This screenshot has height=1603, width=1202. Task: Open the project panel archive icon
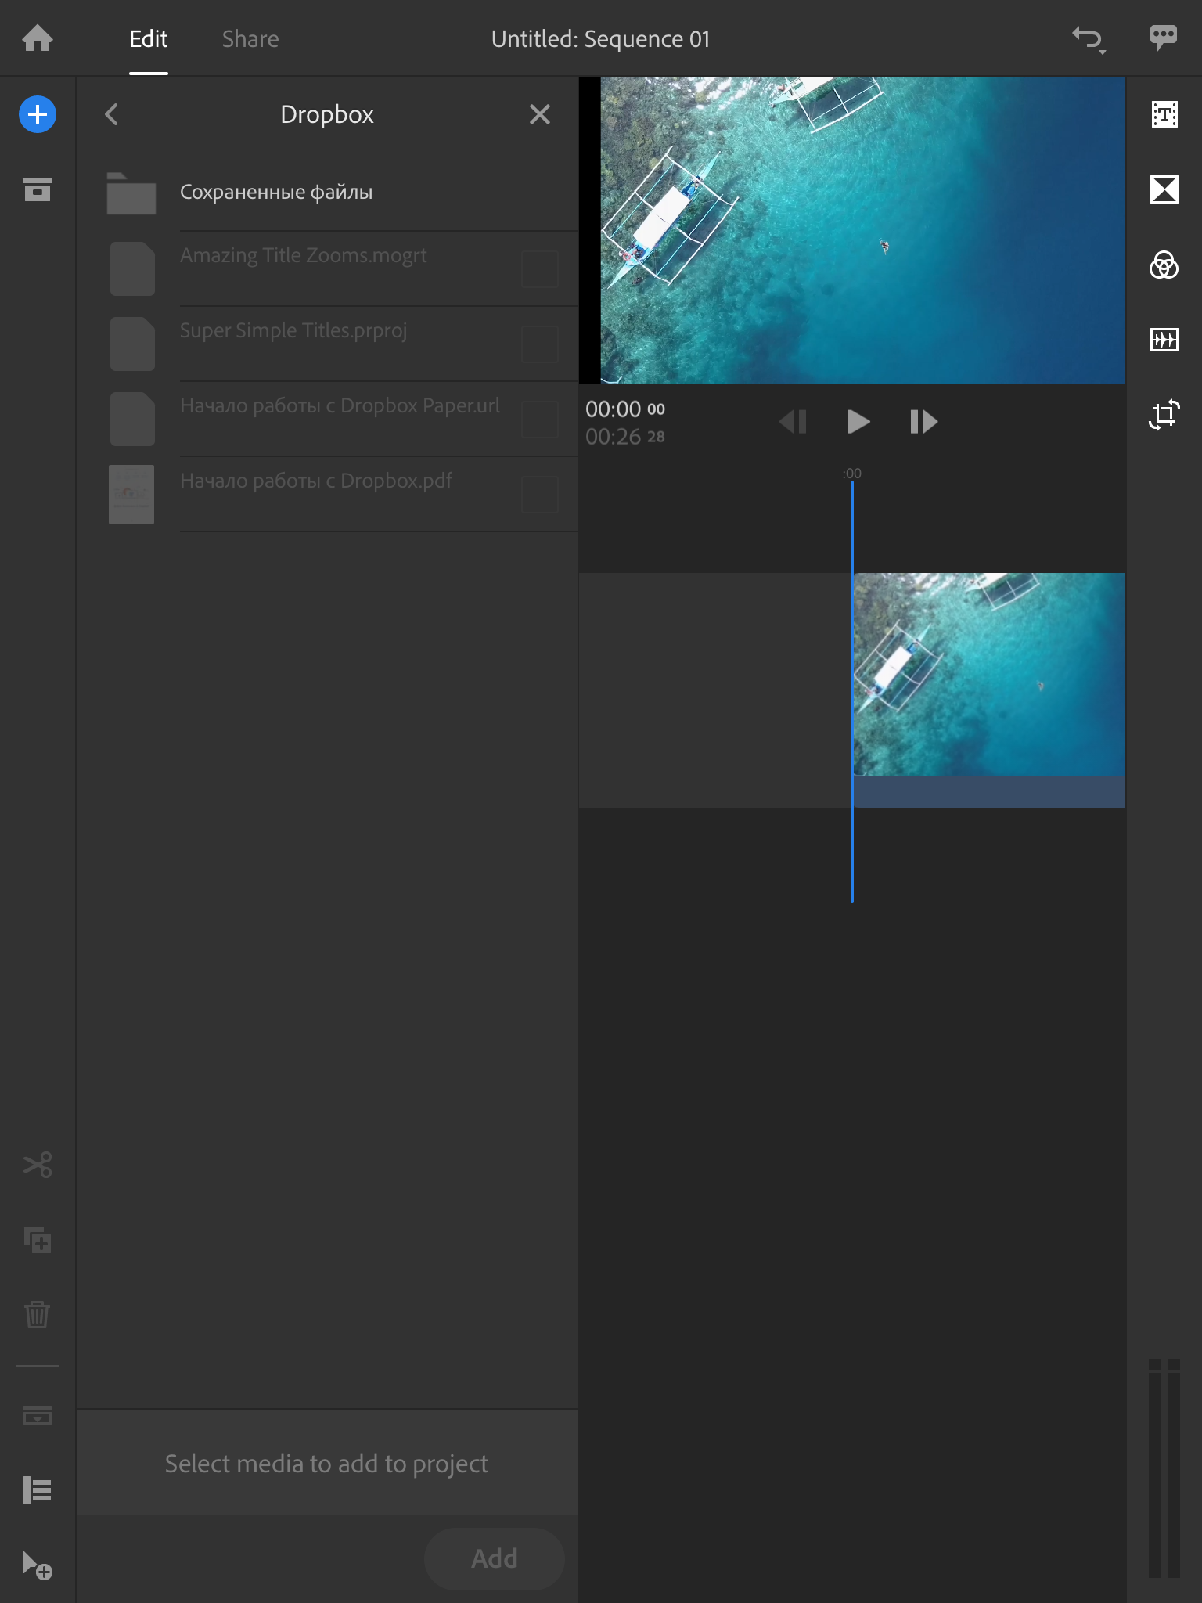(38, 189)
